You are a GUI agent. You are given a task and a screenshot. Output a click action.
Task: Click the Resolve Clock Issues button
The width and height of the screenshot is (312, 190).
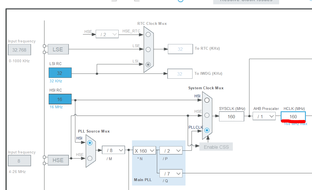click(x=246, y=2)
